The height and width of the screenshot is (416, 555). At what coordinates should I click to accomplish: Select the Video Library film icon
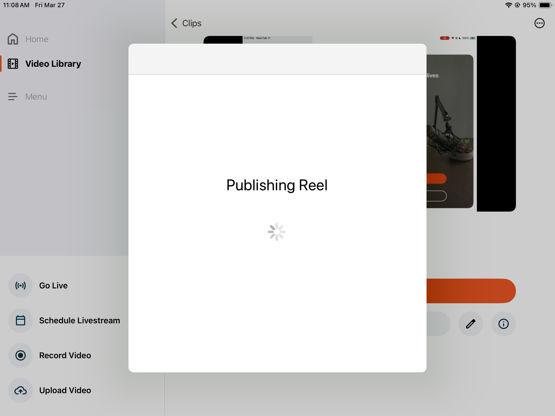[13, 64]
